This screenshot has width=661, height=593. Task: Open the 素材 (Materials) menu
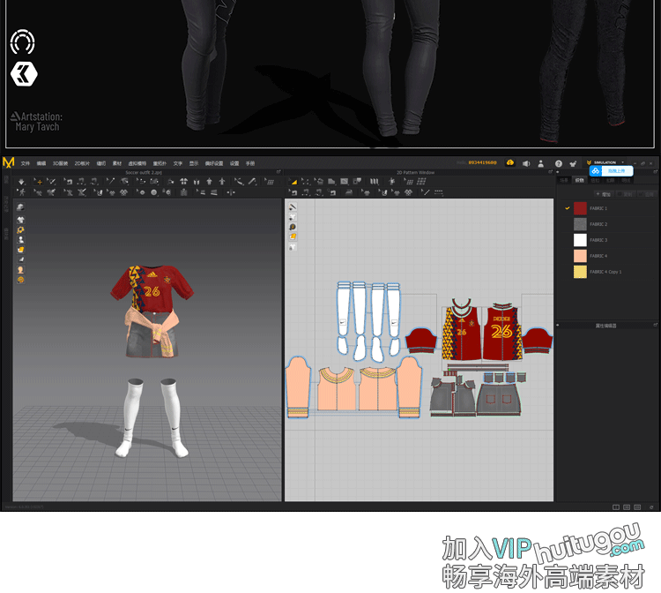click(116, 163)
